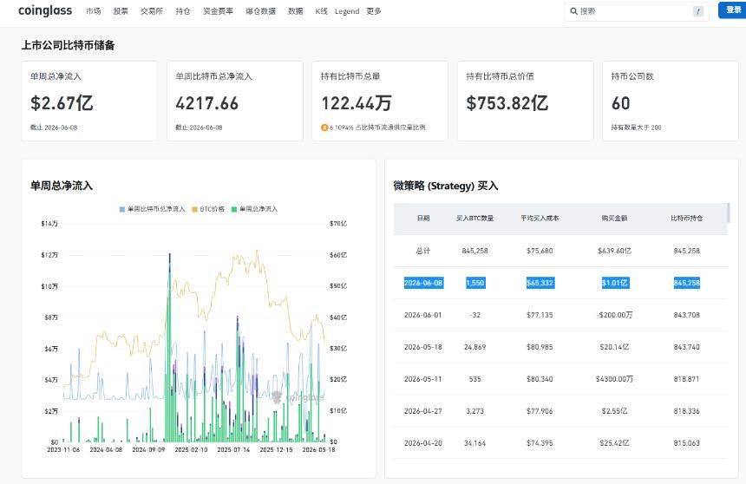Image resolution: width=746 pixels, height=484 pixels.
Task: Open the 股票 menu
Action: (x=121, y=11)
